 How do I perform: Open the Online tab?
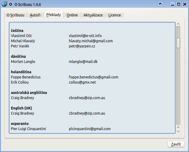[x=72, y=15]
